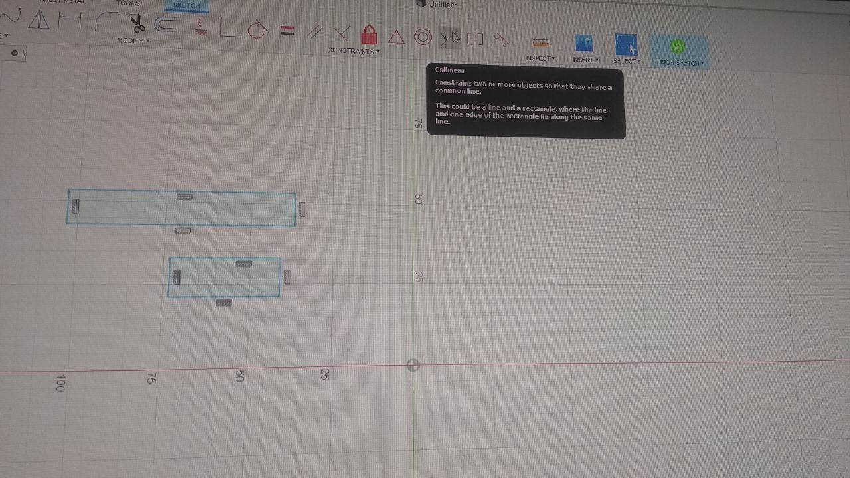Screen dimensions: 850x478
Task: Open the Untitled* document tab
Action: (x=437, y=4)
